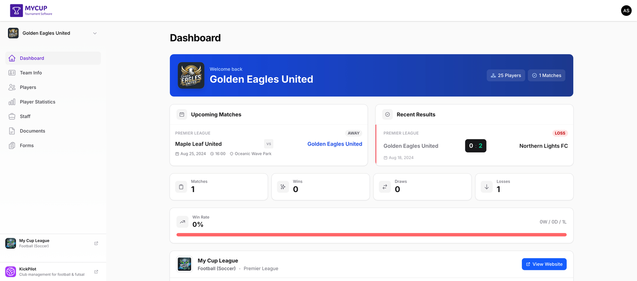637x281 pixels.
Task: Click the Aug 25, 2024 match date
Action: [191, 154]
